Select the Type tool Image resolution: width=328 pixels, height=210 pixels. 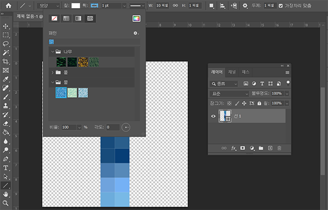tap(5, 168)
